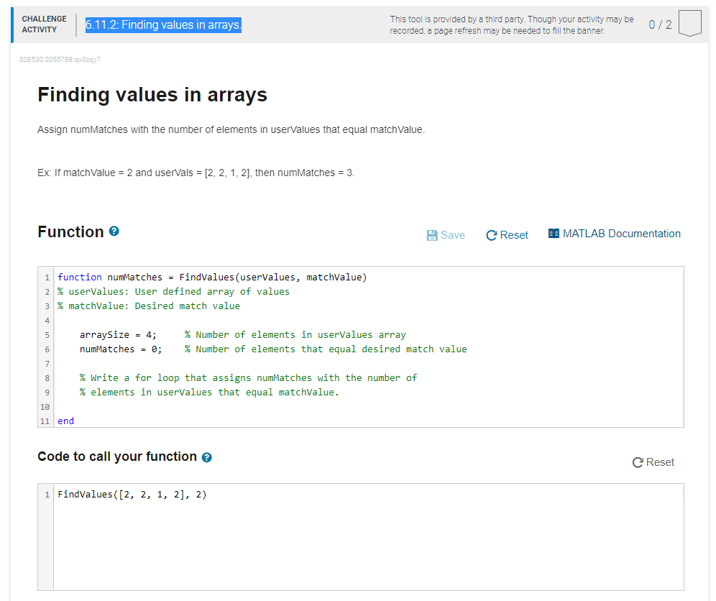Click line number 5 in the code gutter

point(46,334)
